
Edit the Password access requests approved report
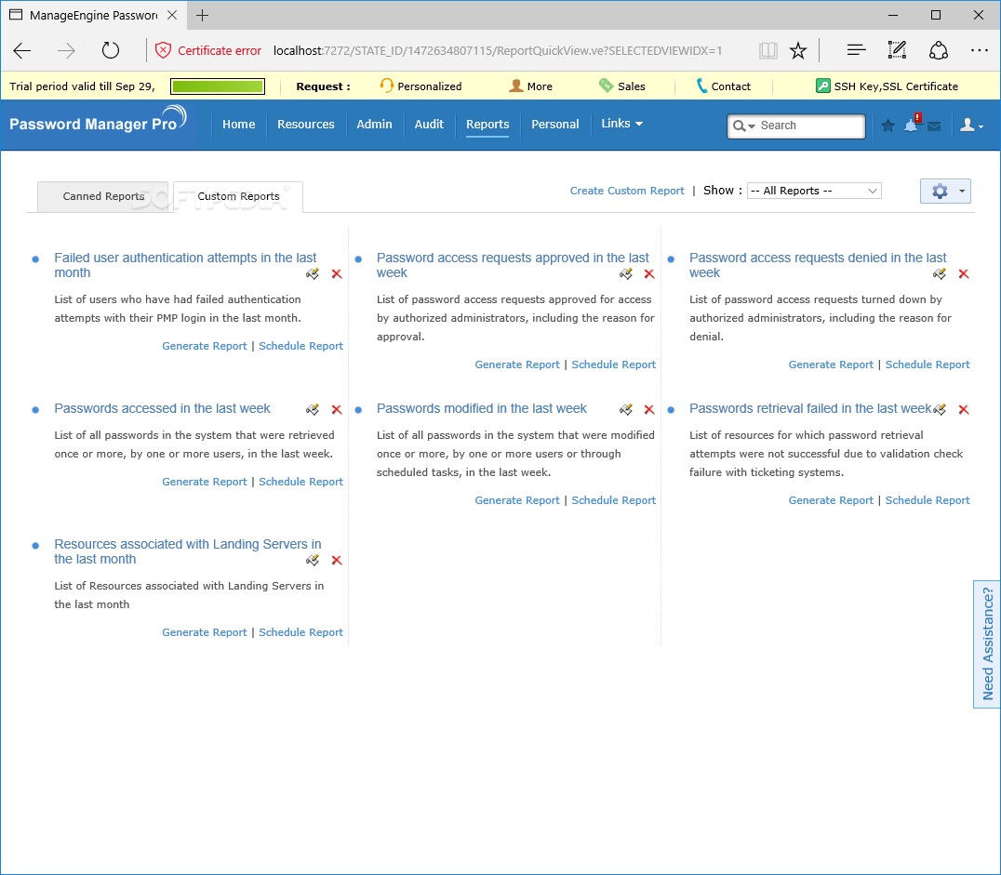(625, 273)
